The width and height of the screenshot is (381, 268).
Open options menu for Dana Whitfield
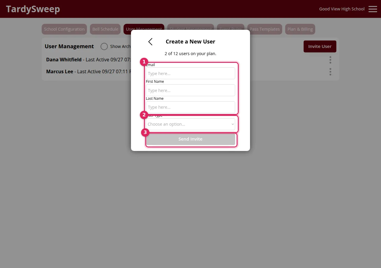330,60
